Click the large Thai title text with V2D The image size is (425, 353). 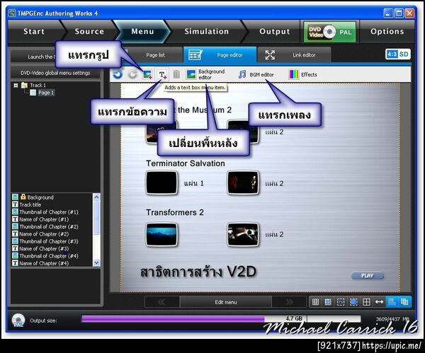pyautogui.click(x=198, y=272)
